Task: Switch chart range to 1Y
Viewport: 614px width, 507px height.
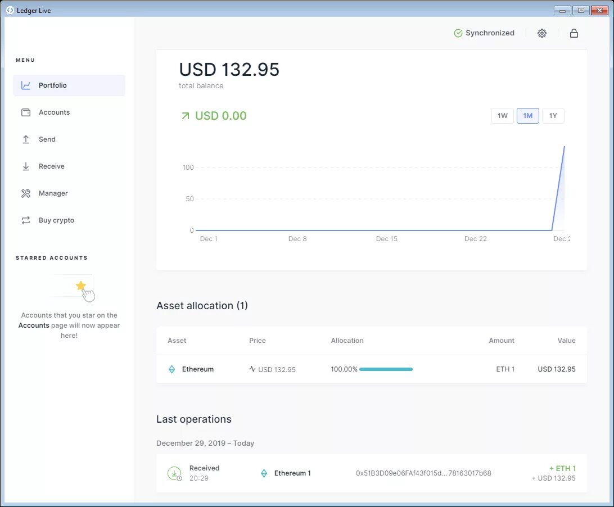Action: point(553,116)
